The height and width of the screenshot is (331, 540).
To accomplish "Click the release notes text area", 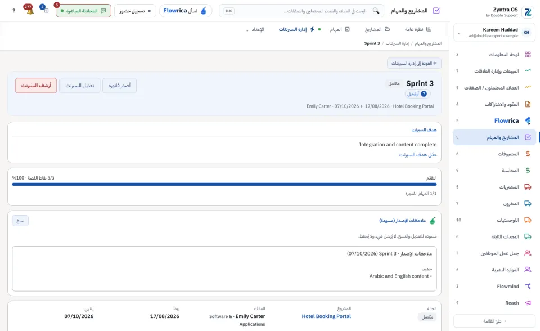I will tap(224, 269).
